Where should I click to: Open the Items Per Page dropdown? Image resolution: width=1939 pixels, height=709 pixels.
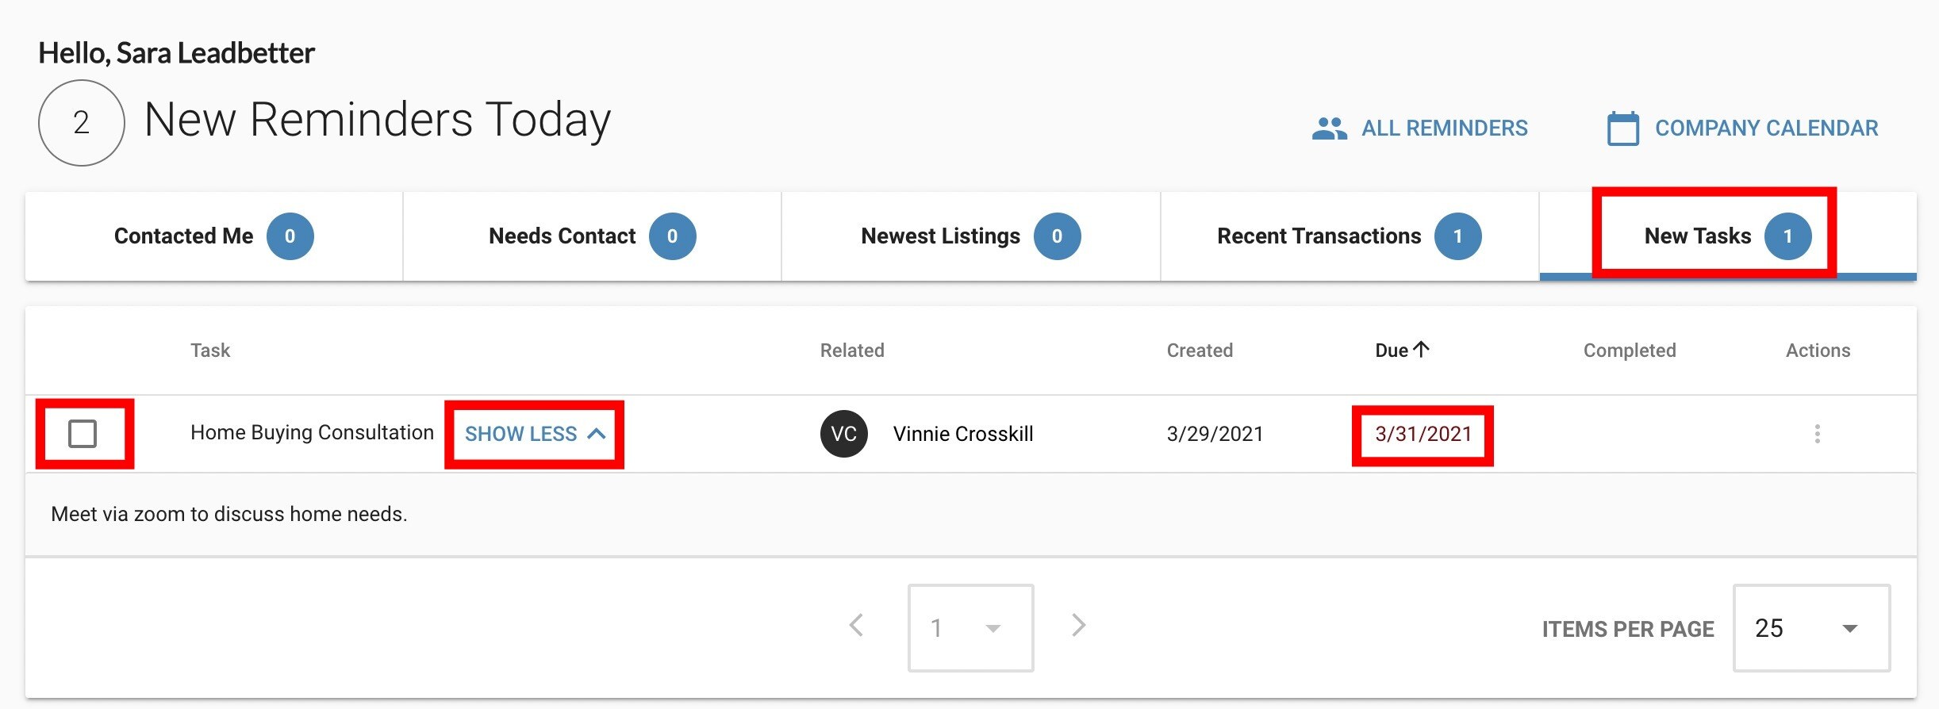point(1811,628)
